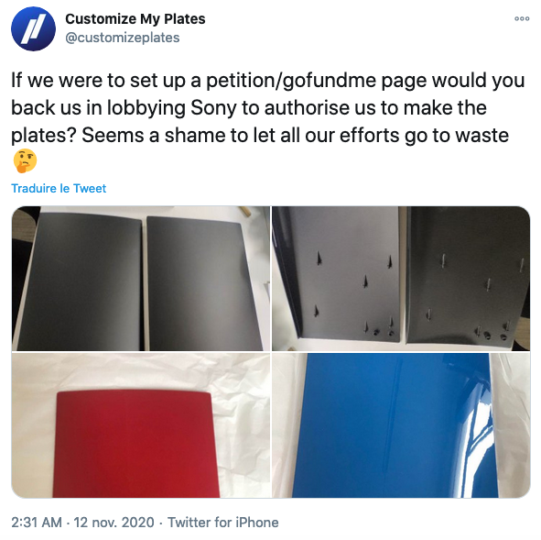The height and width of the screenshot is (540, 541).
Task: Open the red plate photo
Action: pyautogui.click(x=141, y=425)
